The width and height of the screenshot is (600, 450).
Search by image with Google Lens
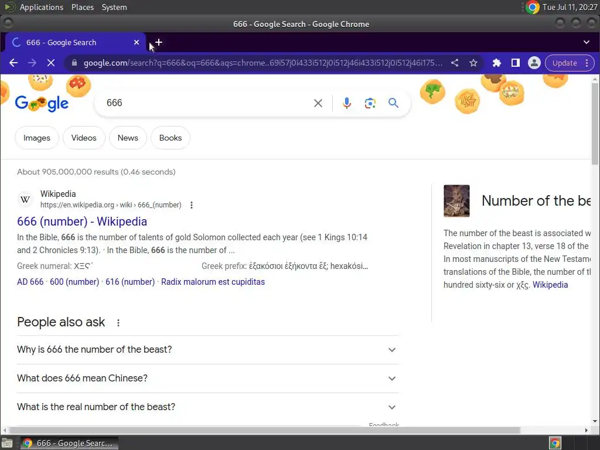(370, 103)
